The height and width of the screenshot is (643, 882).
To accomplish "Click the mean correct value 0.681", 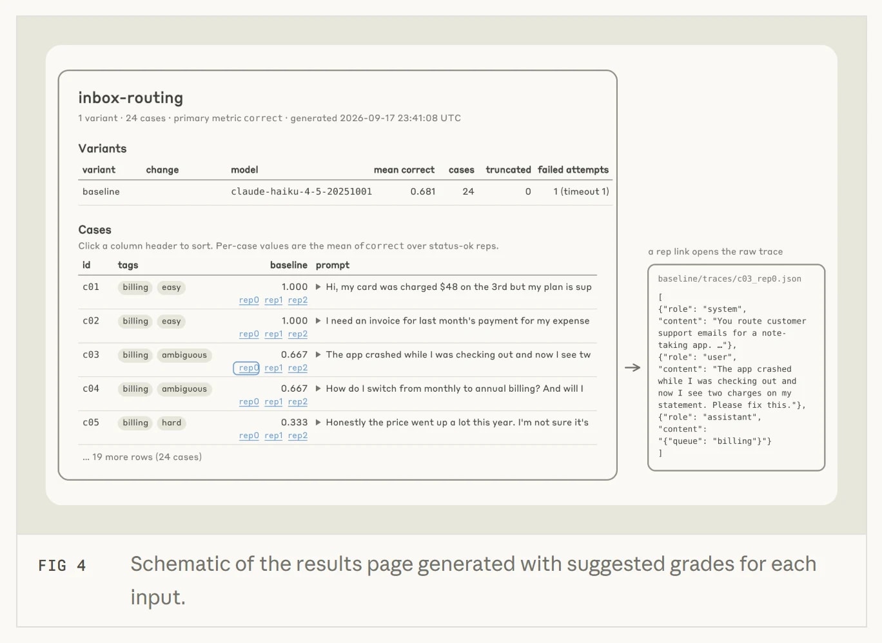I will tap(423, 191).
